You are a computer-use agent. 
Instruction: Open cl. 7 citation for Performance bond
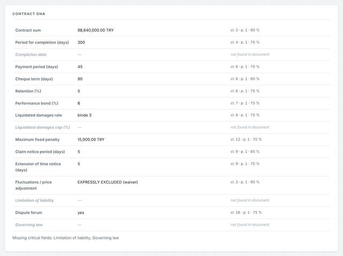pyautogui.click(x=245, y=103)
